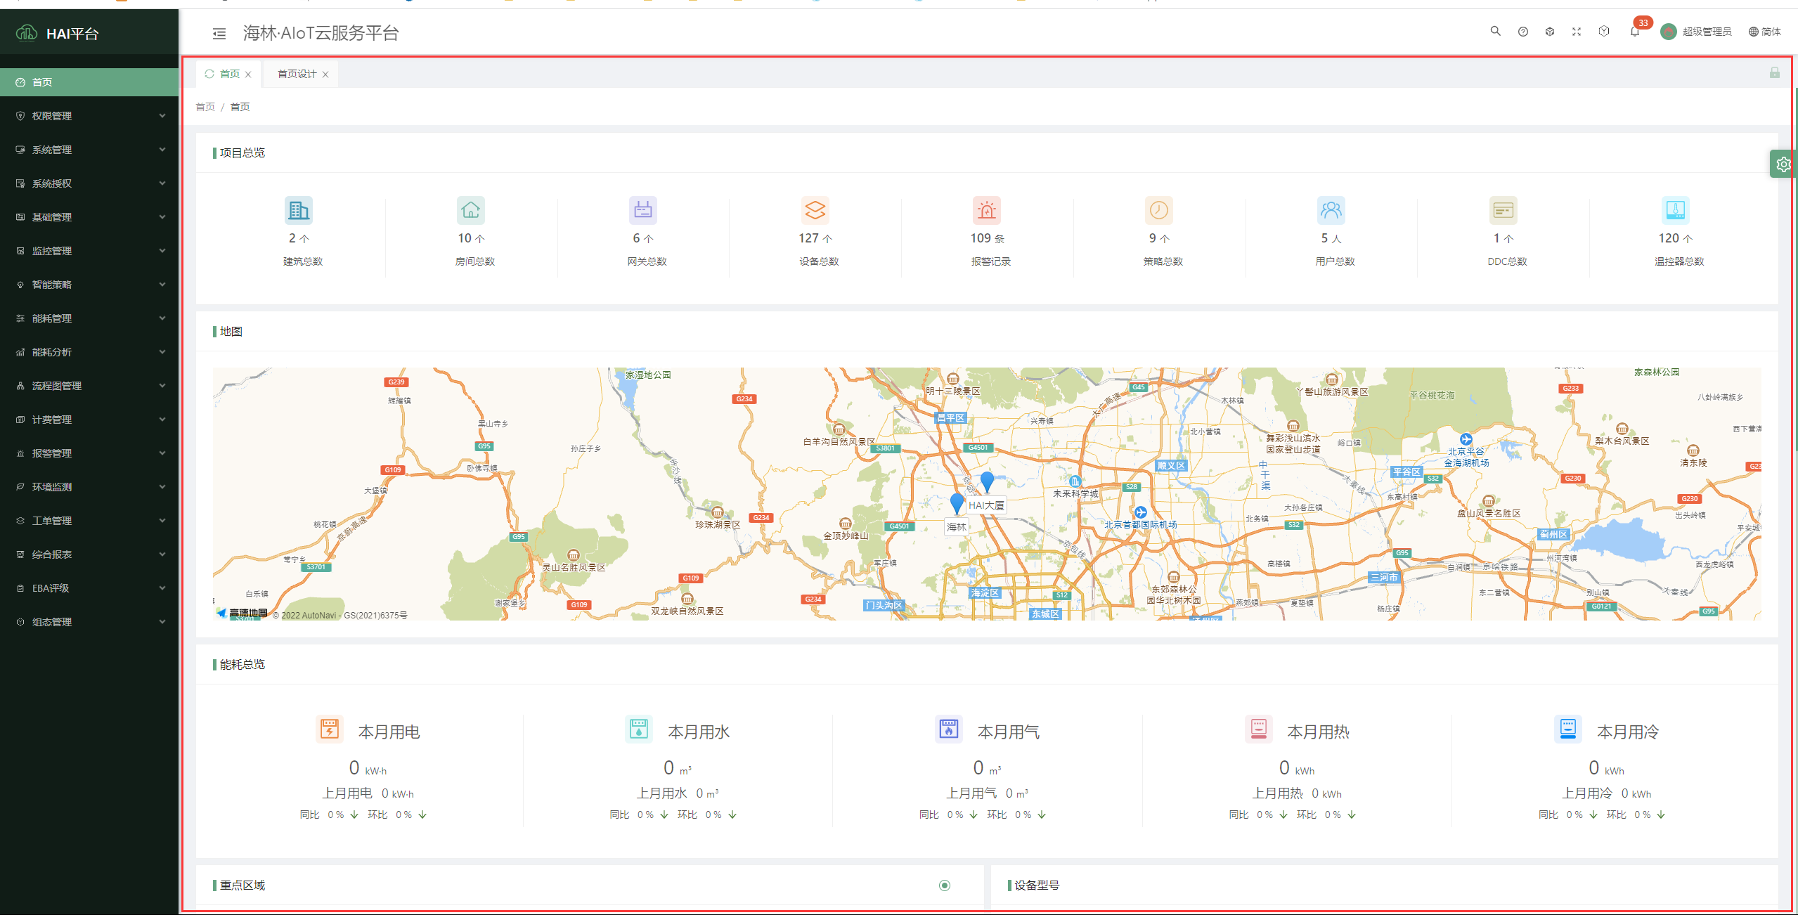Click the DDC总数 card icon

(1503, 209)
